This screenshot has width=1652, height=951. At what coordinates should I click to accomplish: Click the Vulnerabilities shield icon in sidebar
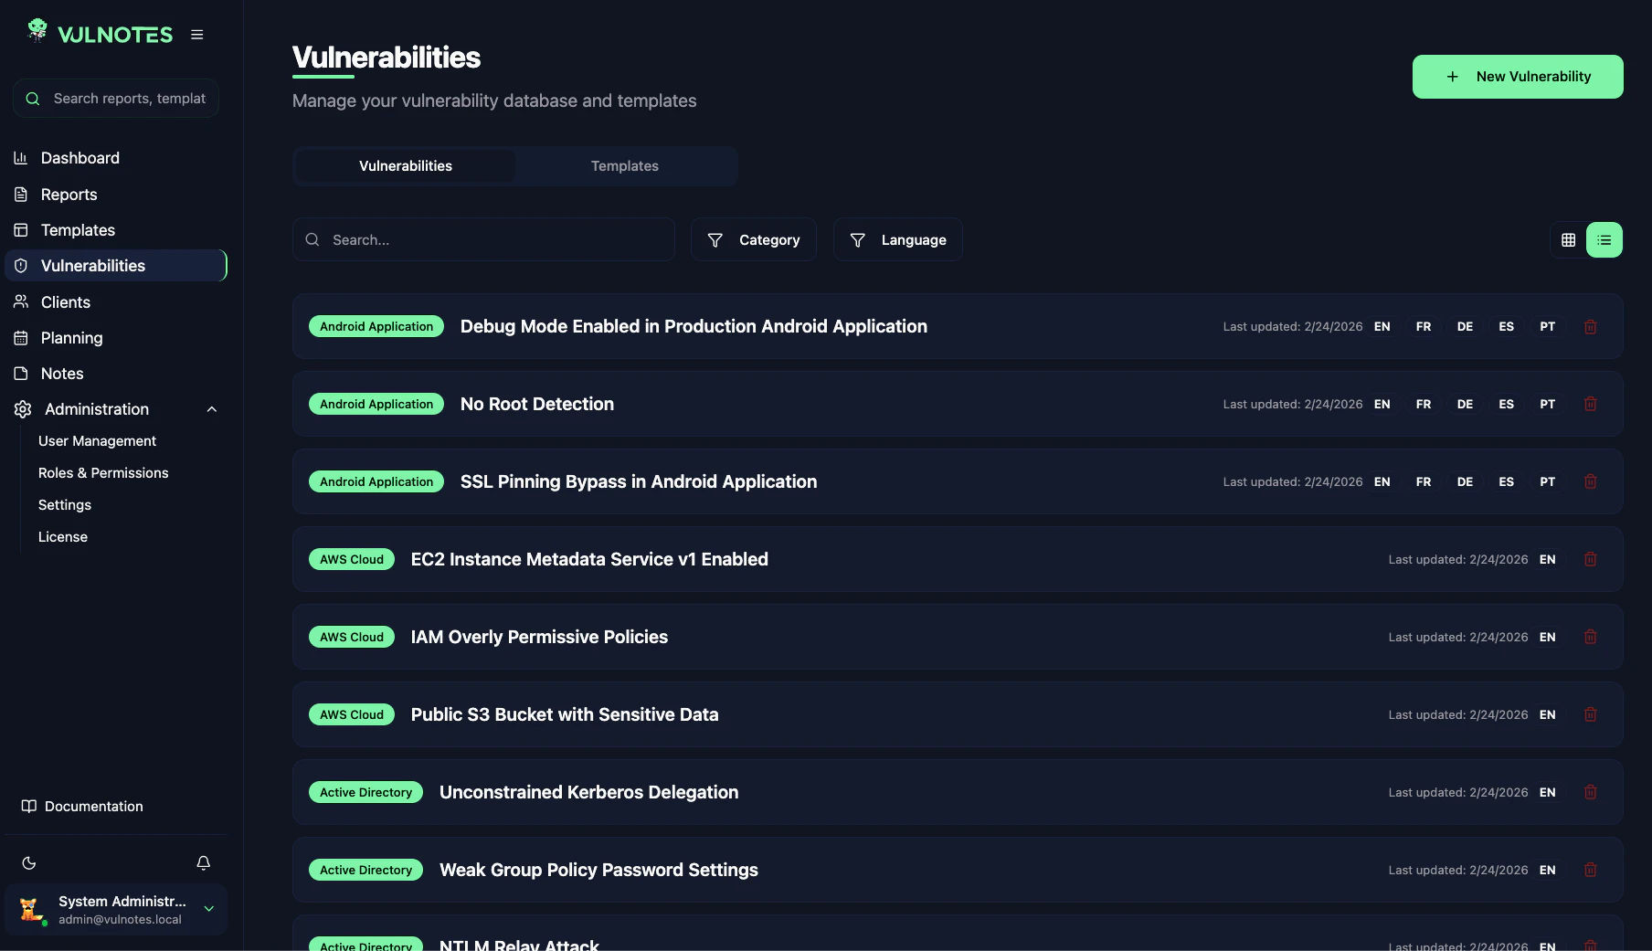click(21, 266)
